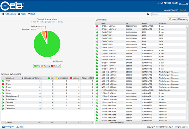189x129 pixels.
Task: Open the Notifications menu
Action: pyautogui.click(x=9, y=14)
